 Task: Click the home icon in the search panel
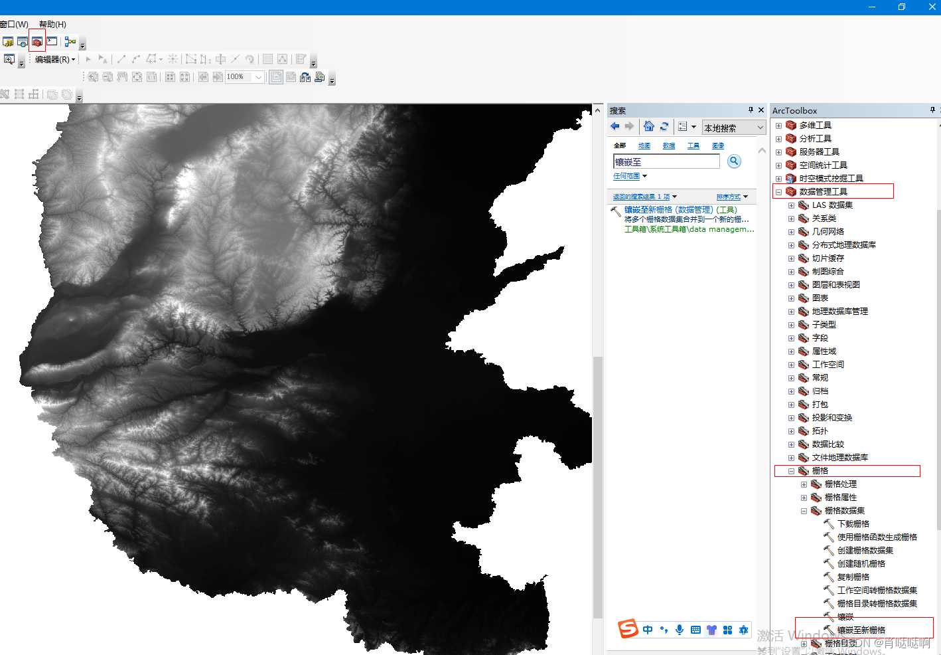[x=648, y=126]
